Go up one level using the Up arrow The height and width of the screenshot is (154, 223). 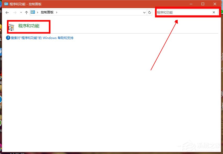pyautogui.click(x=26, y=12)
